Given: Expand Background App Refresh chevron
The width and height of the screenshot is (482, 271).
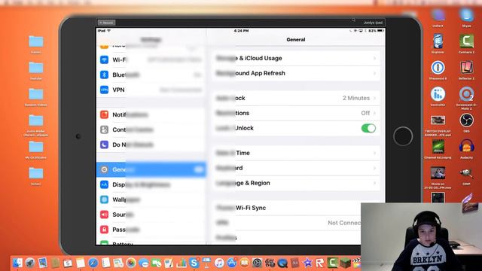Looking at the screenshot, I should [x=374, y=73].
